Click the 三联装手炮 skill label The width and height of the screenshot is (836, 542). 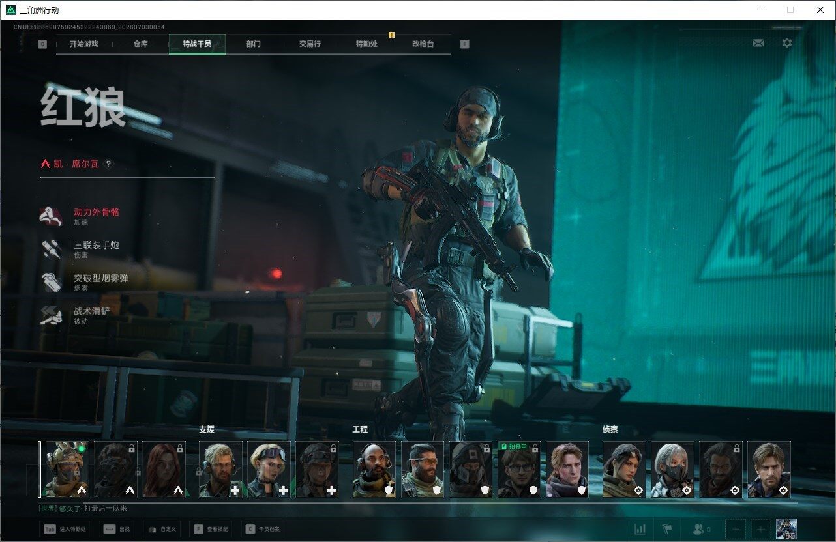click(97, 246)
